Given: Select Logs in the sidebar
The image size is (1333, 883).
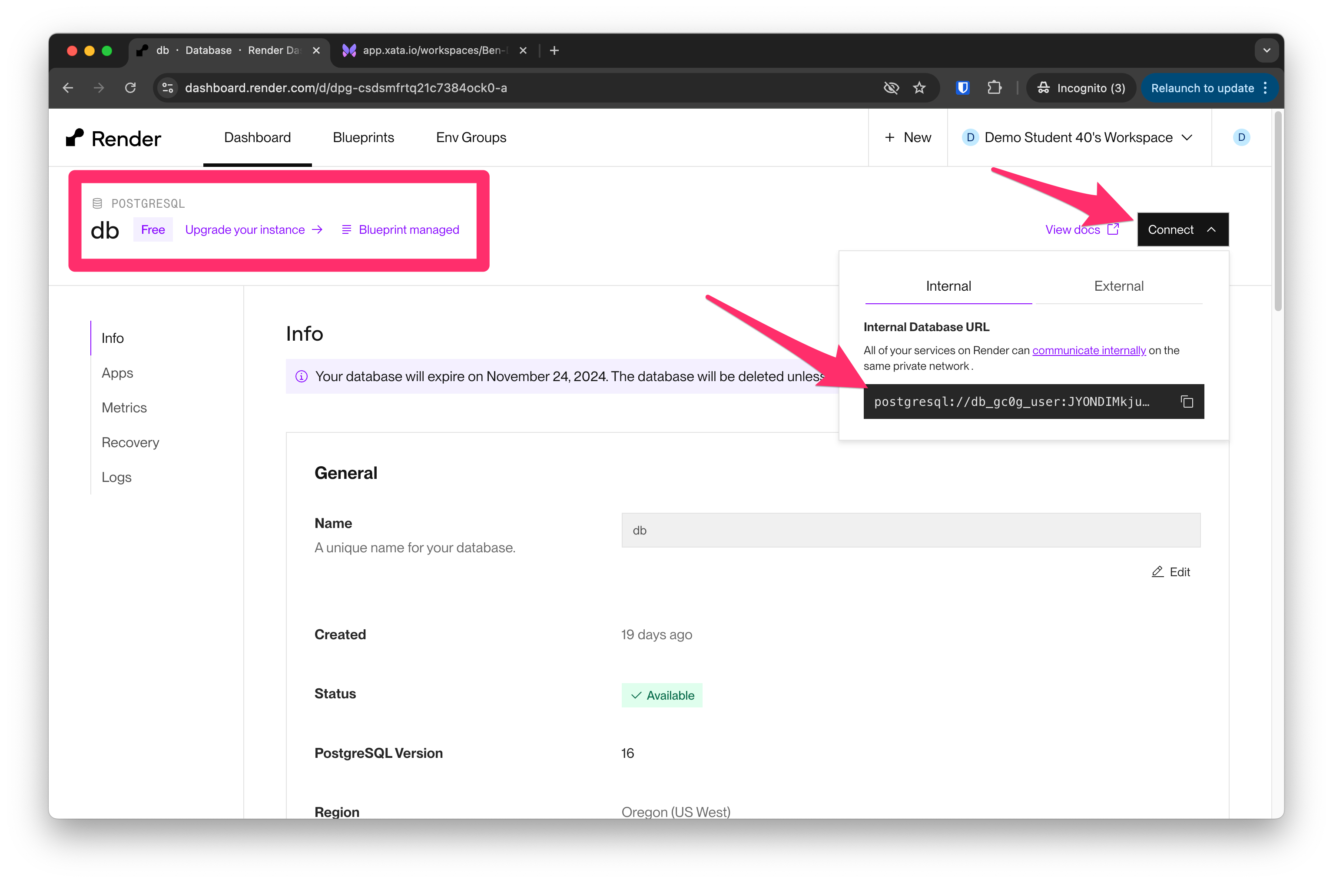Looking at the screenshot, I should pos(116,477).
